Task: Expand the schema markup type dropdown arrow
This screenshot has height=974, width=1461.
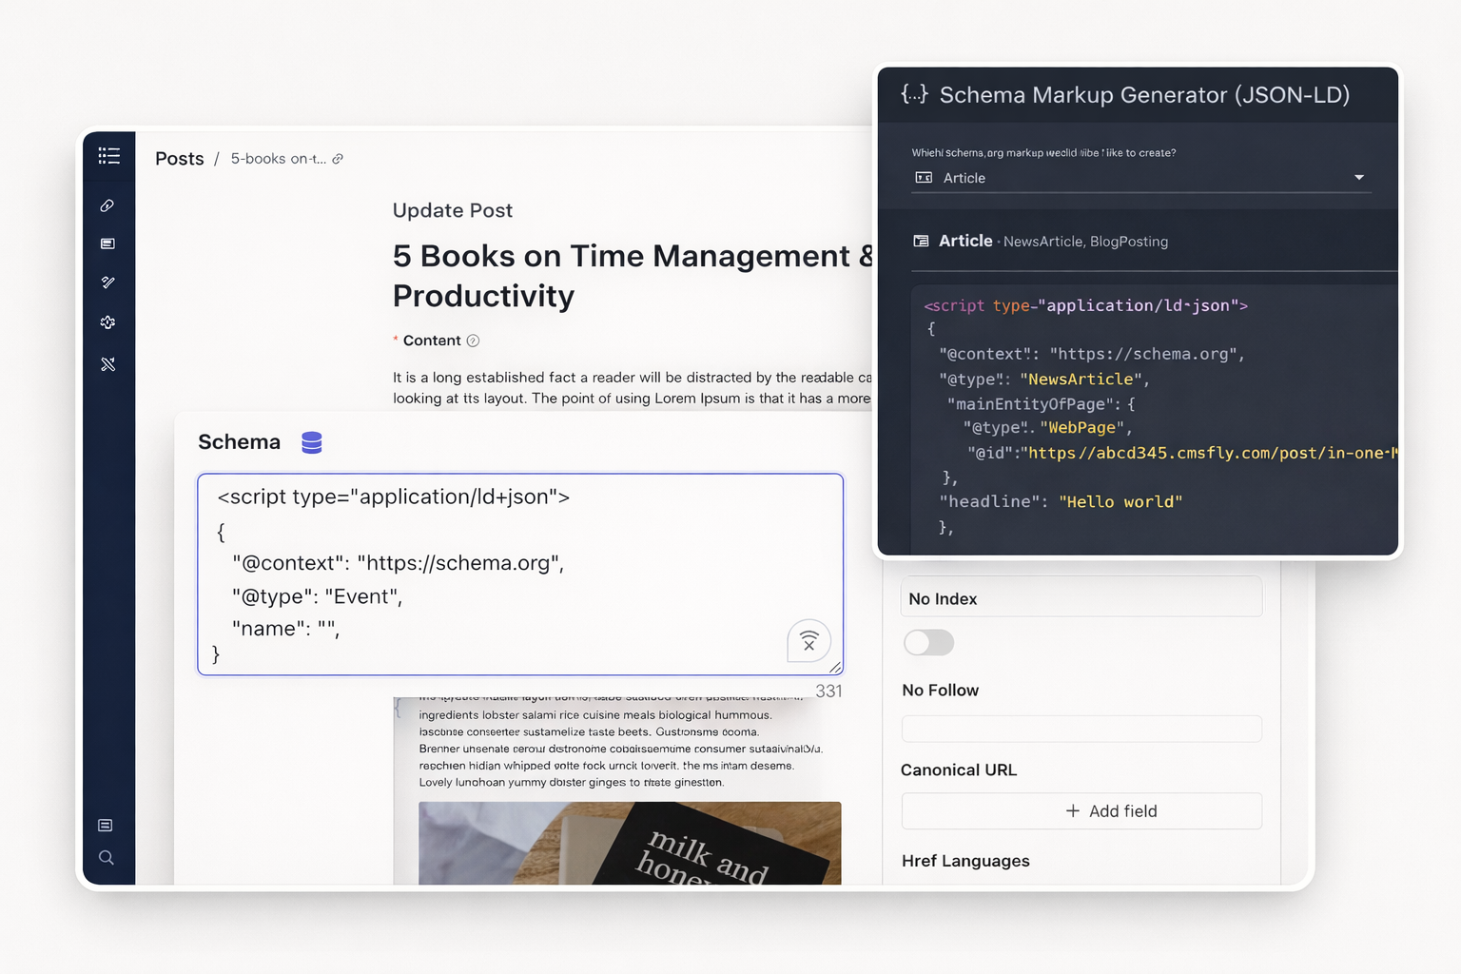Action: tap(1358, 178)
